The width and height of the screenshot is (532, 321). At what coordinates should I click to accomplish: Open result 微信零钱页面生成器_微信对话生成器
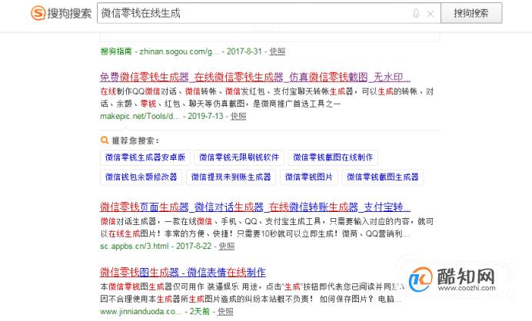point(255,207)
